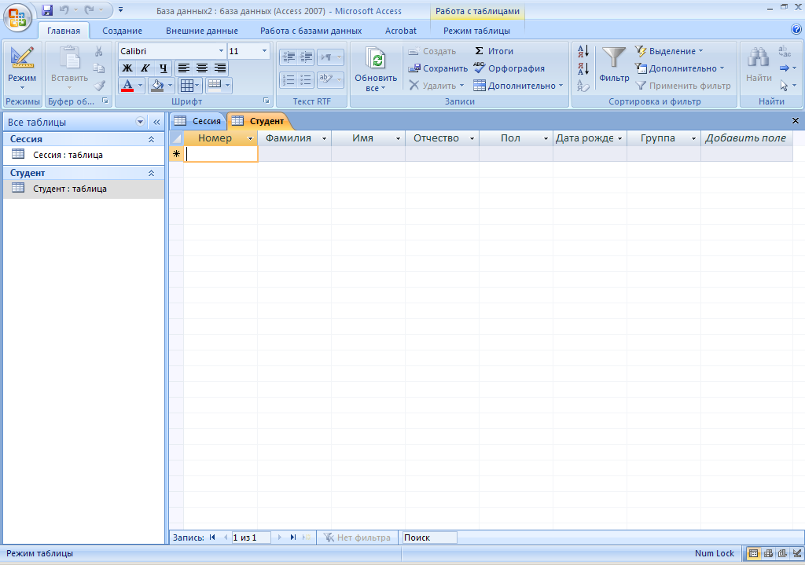
Task: Align text to the right
Action: pos(220,68)
